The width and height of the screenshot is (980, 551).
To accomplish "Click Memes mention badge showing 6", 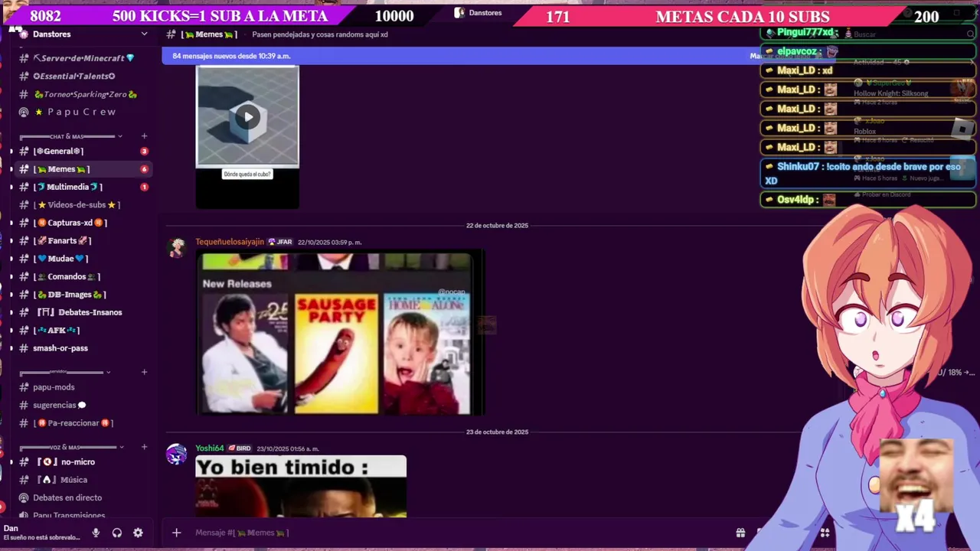I will pos(144,169).
